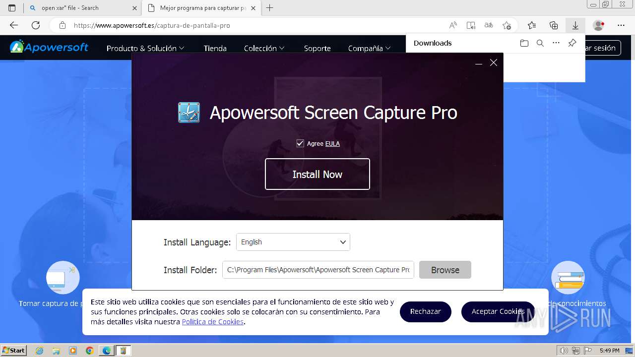Click Show desktop button in tray
Viewport: 635px width, 357px height.
(x=629, y=351)
